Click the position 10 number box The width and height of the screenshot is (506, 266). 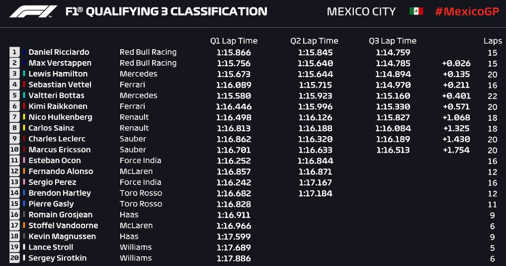point(14,150)
